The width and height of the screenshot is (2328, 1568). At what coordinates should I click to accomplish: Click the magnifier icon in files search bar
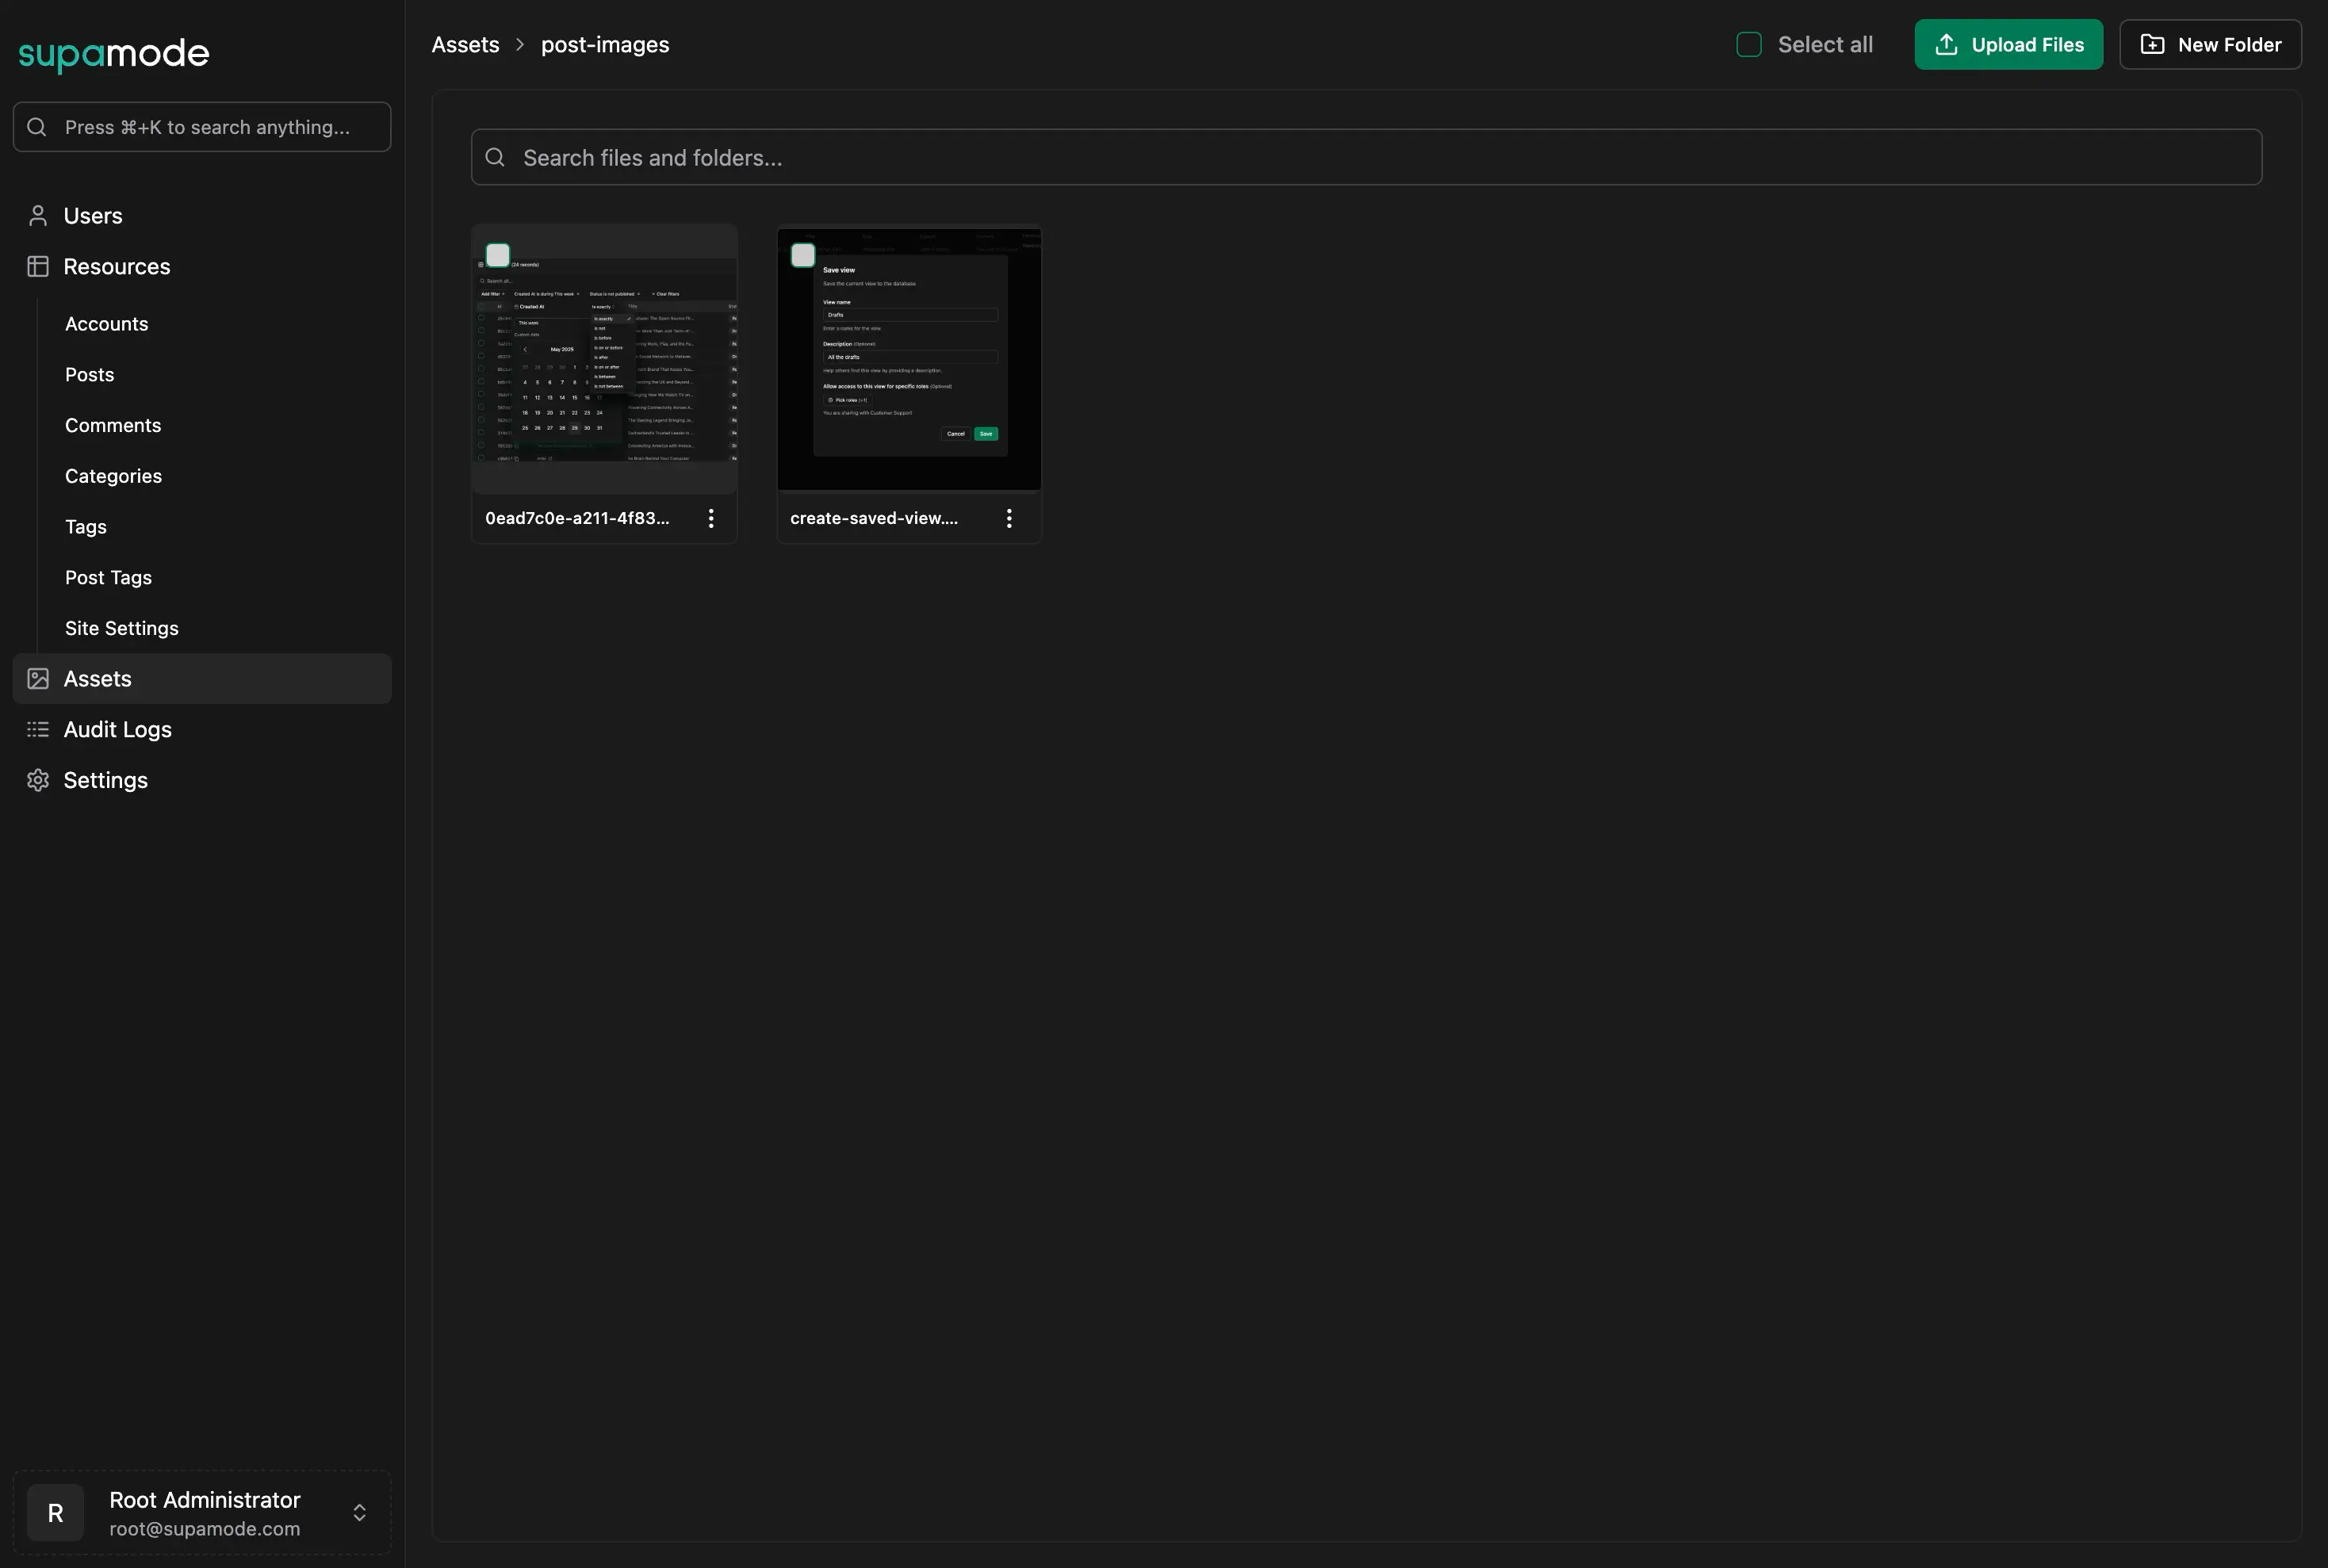pos(495,157)
